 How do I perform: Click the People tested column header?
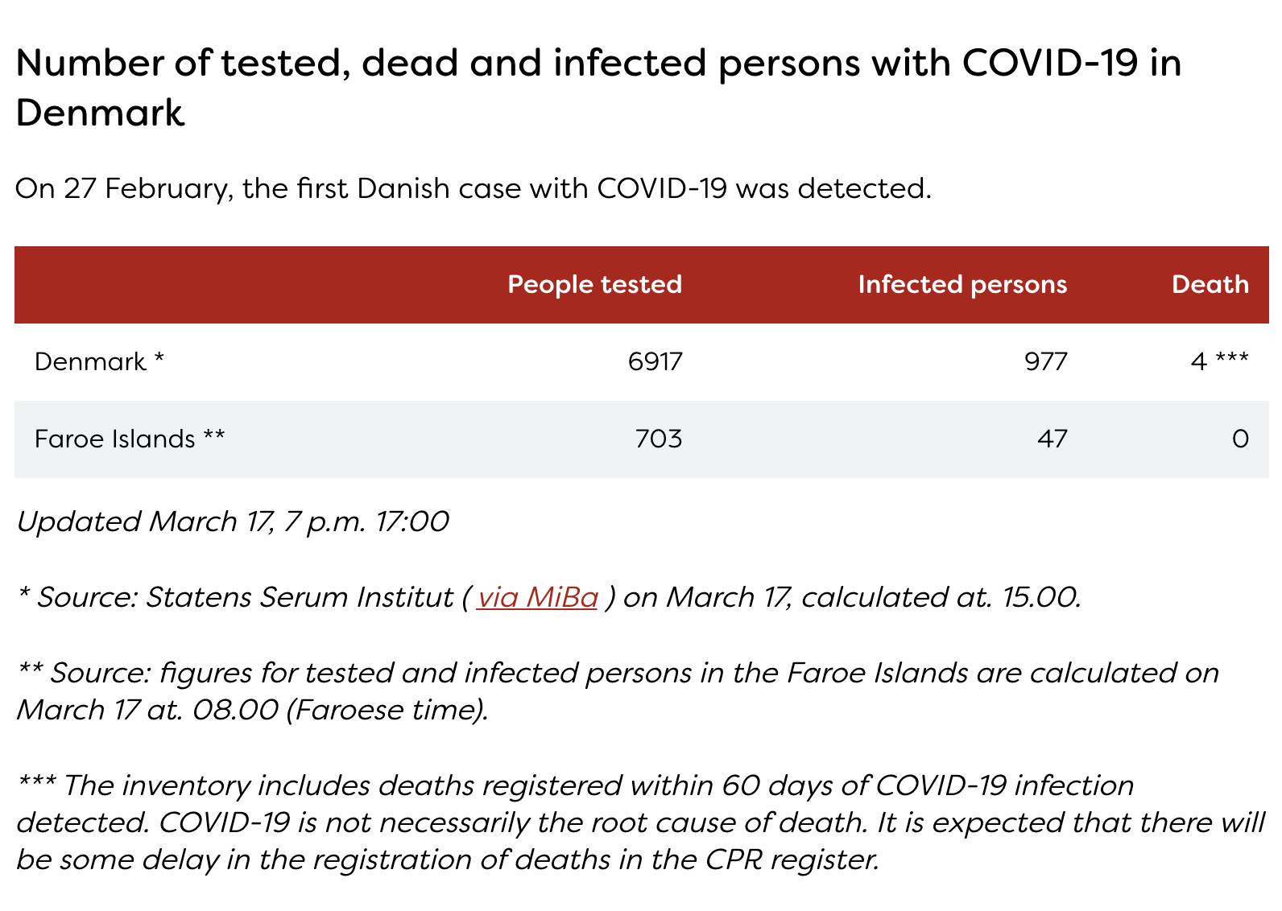tap(594, 284)
